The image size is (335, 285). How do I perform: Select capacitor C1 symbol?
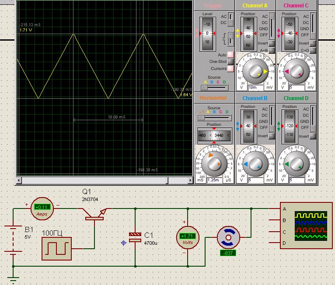pyautogui.click(x=135, y=237)
